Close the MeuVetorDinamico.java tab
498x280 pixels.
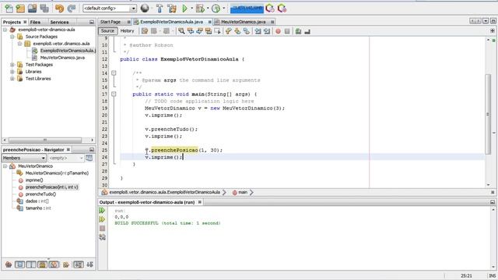[272, 22]
